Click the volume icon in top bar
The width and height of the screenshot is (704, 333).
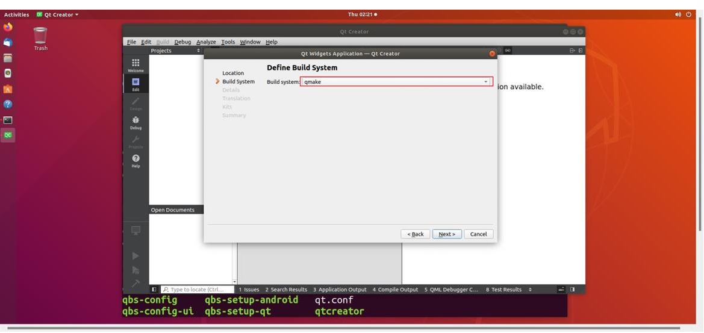(x=678, y=15)
